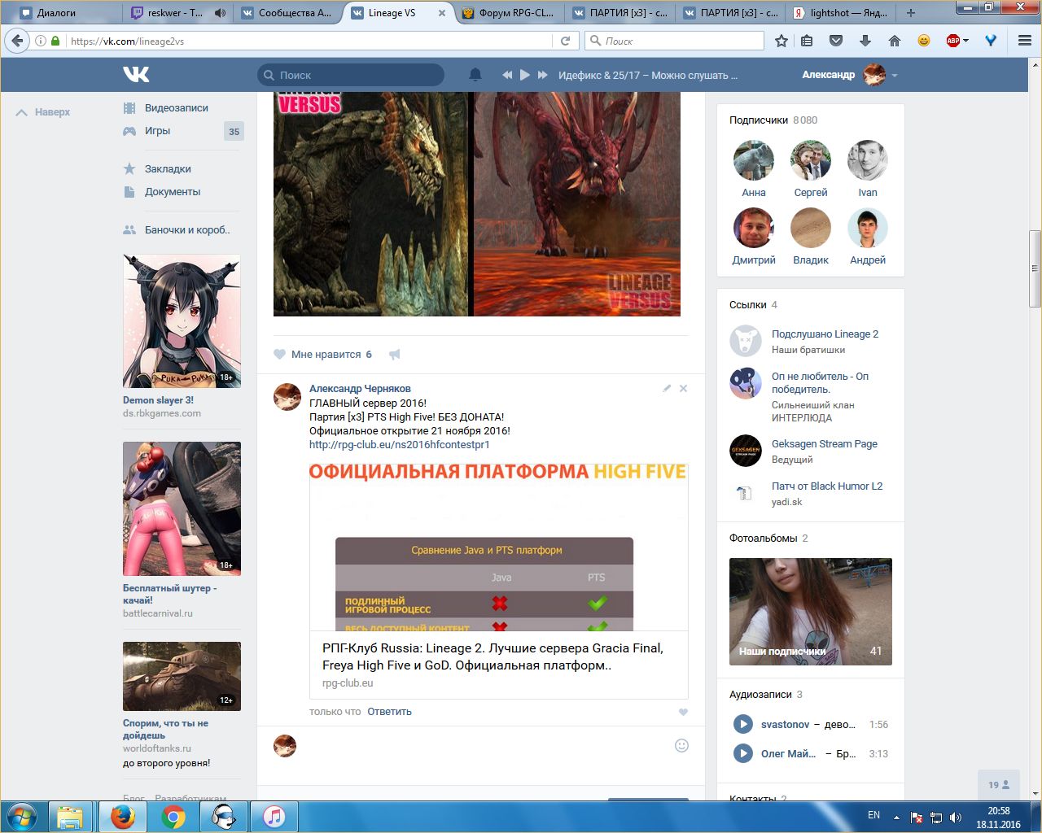Image resolution: width=1042 pixels, height=833 pixels.
Task: Open the Geksagen Stream Page link
Action: [x=825, y=444]
